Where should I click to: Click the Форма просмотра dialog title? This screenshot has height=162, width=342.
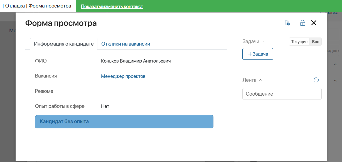(x=61, y=23)
